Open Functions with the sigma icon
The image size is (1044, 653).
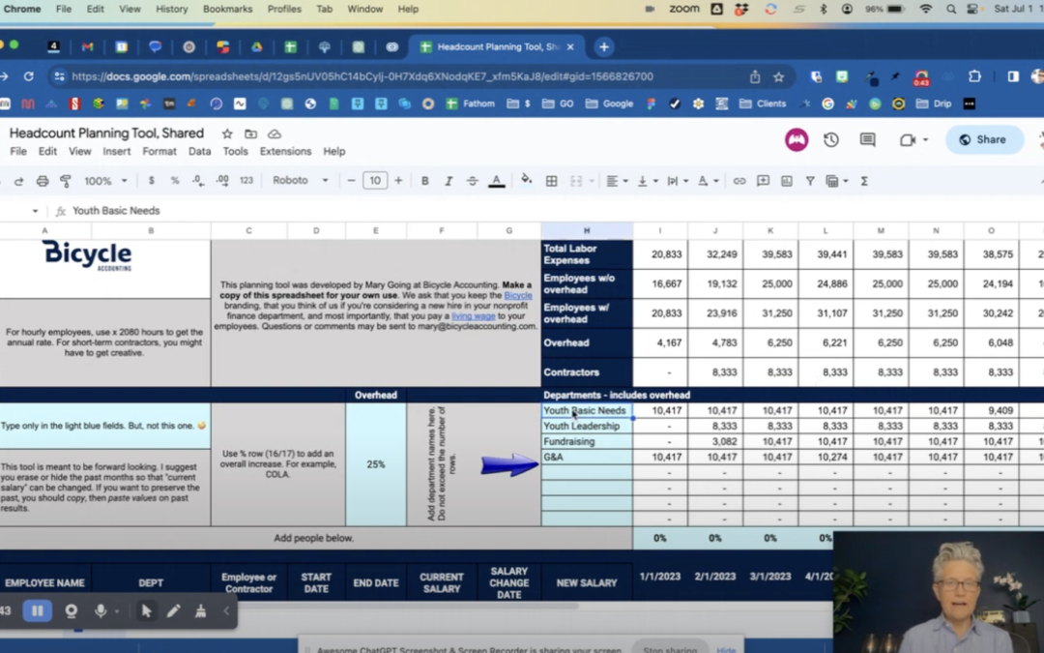point(863,181)
